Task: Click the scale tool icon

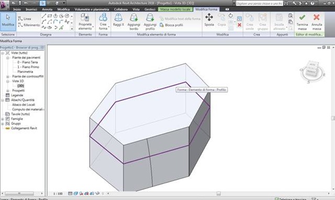Action: click(239, 19)
